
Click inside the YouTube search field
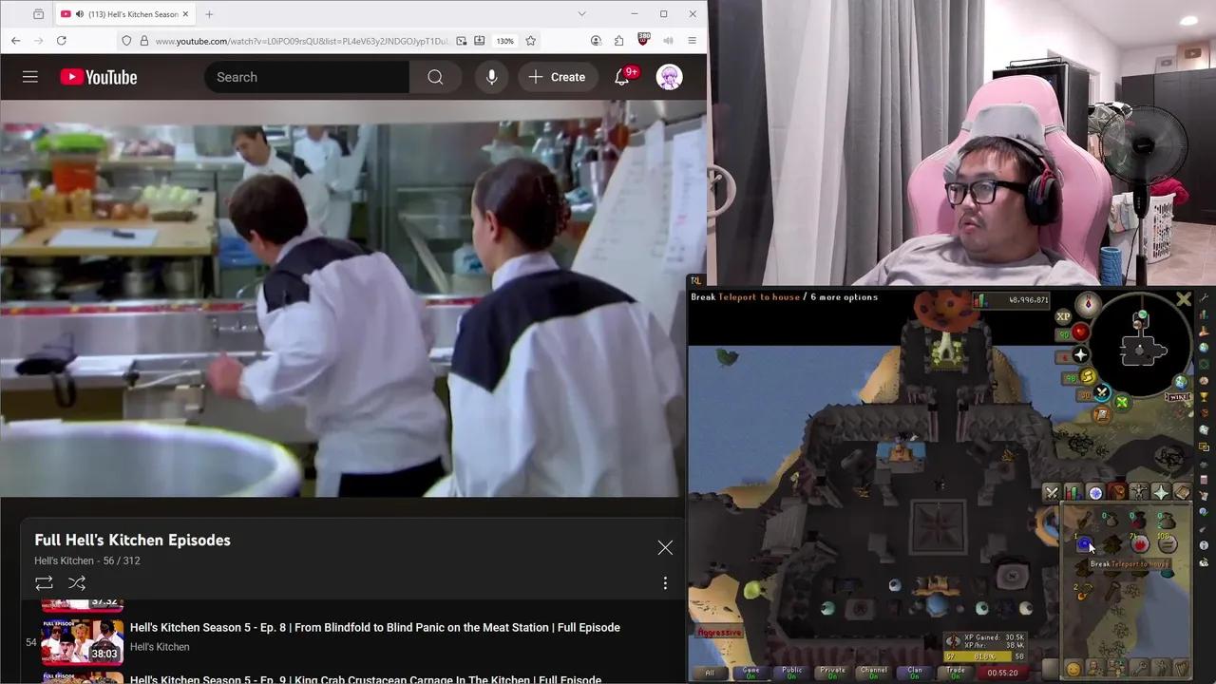(x=307, y=77)
